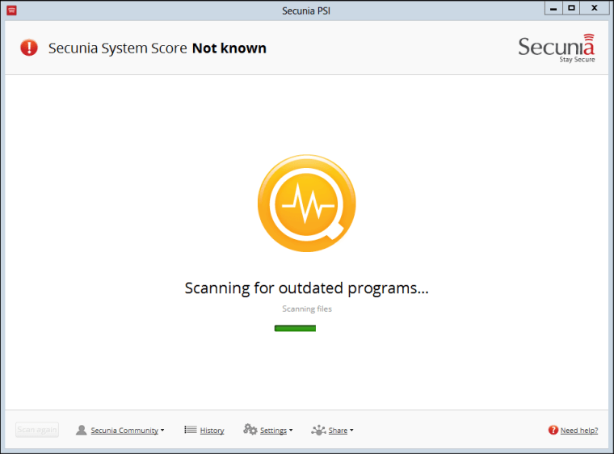614x454 pixels.
Task: Click the Secunia PSI title bar app icon
Action: pyautogui.click(x=12, y=11)
